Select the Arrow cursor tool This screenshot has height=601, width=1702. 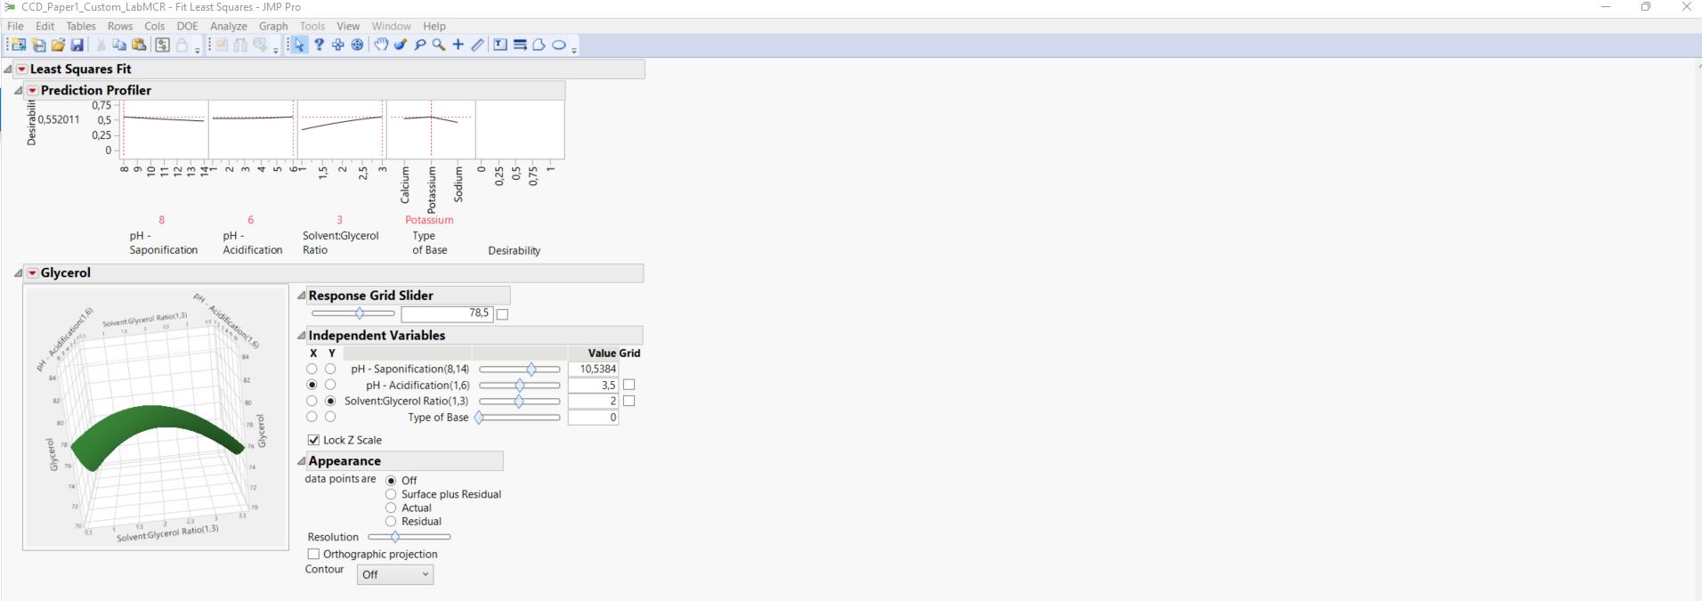coord(299,45)
